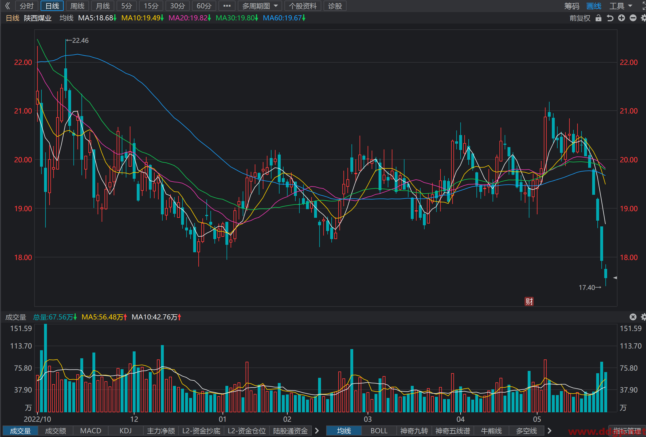Screen dimensions: 646x437
Task: Close the 成交量 volume sub-panel
Action: pyautogui.click(x=633, y=317)
